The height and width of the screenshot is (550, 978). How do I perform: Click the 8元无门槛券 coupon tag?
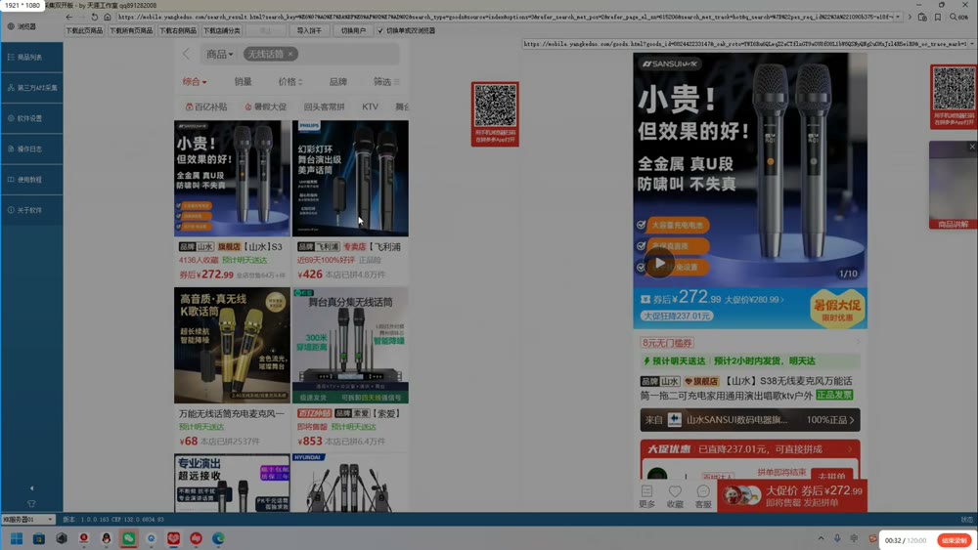coord(667,343)
